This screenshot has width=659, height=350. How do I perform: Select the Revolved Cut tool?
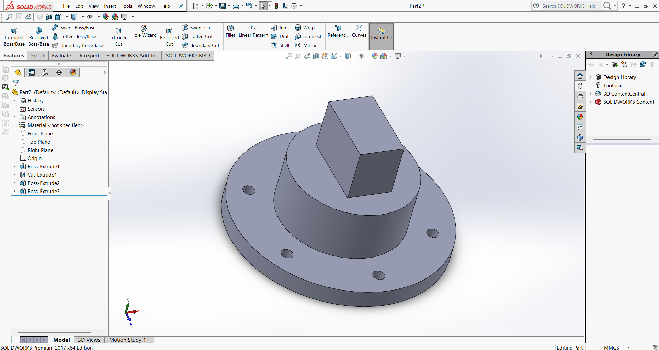coord(169,37)
